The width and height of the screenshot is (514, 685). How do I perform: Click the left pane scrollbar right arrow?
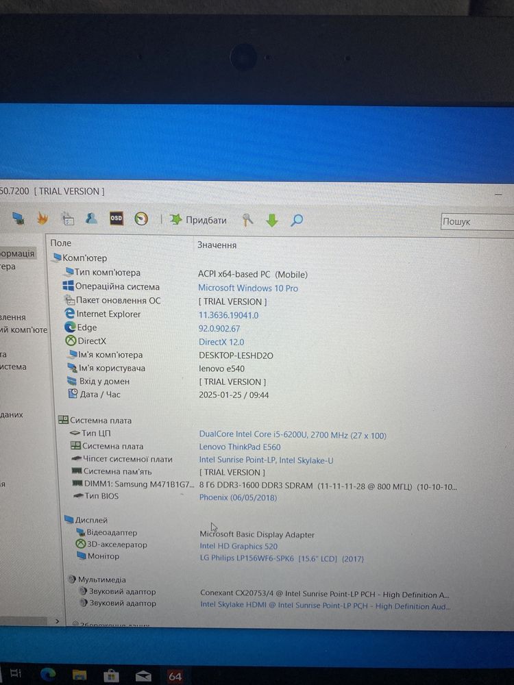57,621
